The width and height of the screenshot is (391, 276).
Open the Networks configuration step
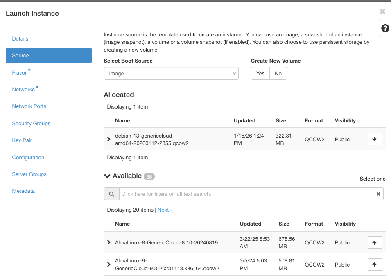pos(24,89)
